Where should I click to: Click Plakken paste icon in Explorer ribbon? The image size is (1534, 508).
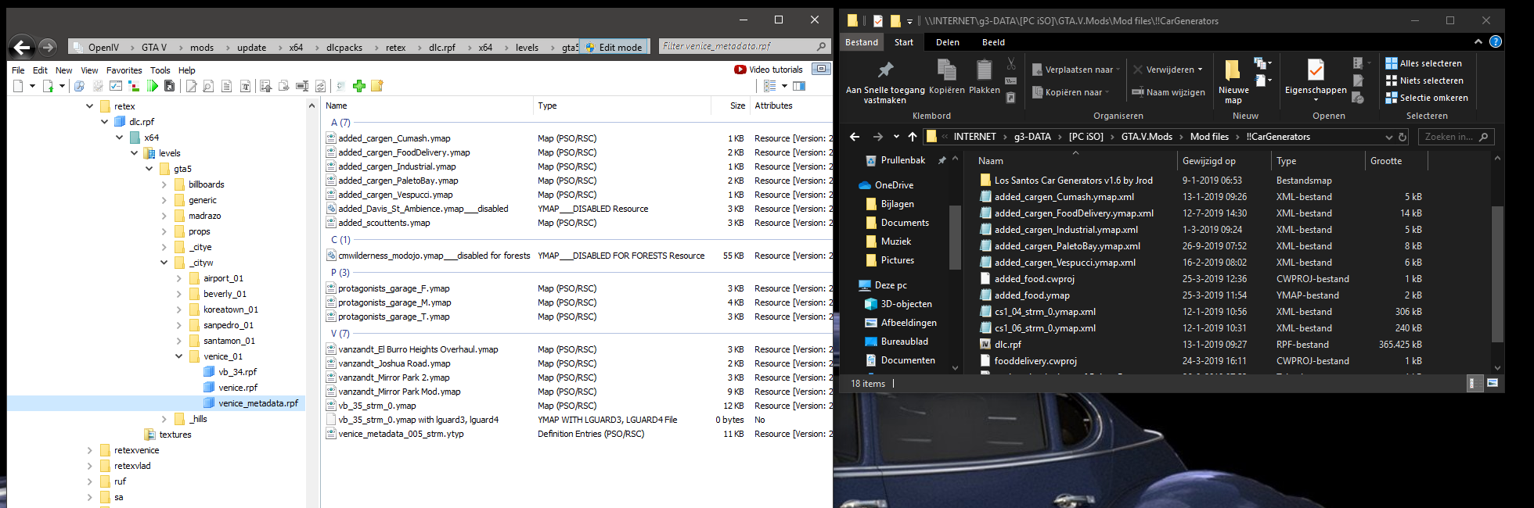(985, 77)
